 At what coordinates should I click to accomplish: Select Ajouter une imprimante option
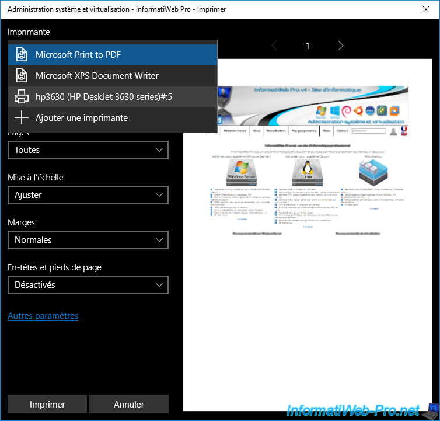113,118
